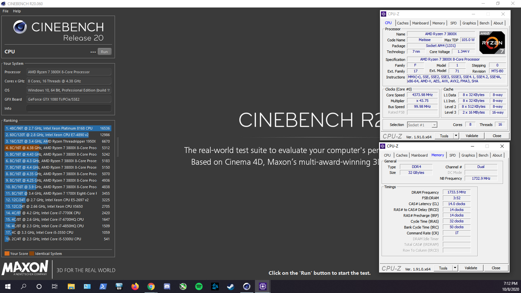Open Caches tab in lower CPU-Z window
The width and height of the screenshot is (521, 293).
[402, 155]
